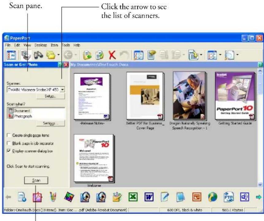Screen dimensions: 264x221
Task: Open the Scanner dropdown list
Action: click(x=62, y=90)
